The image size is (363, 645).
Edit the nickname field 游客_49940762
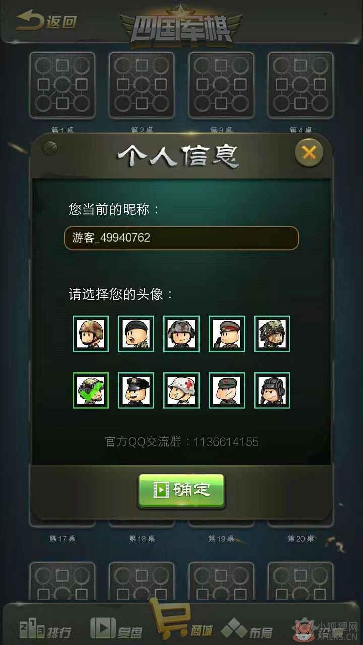pos(181,238)
